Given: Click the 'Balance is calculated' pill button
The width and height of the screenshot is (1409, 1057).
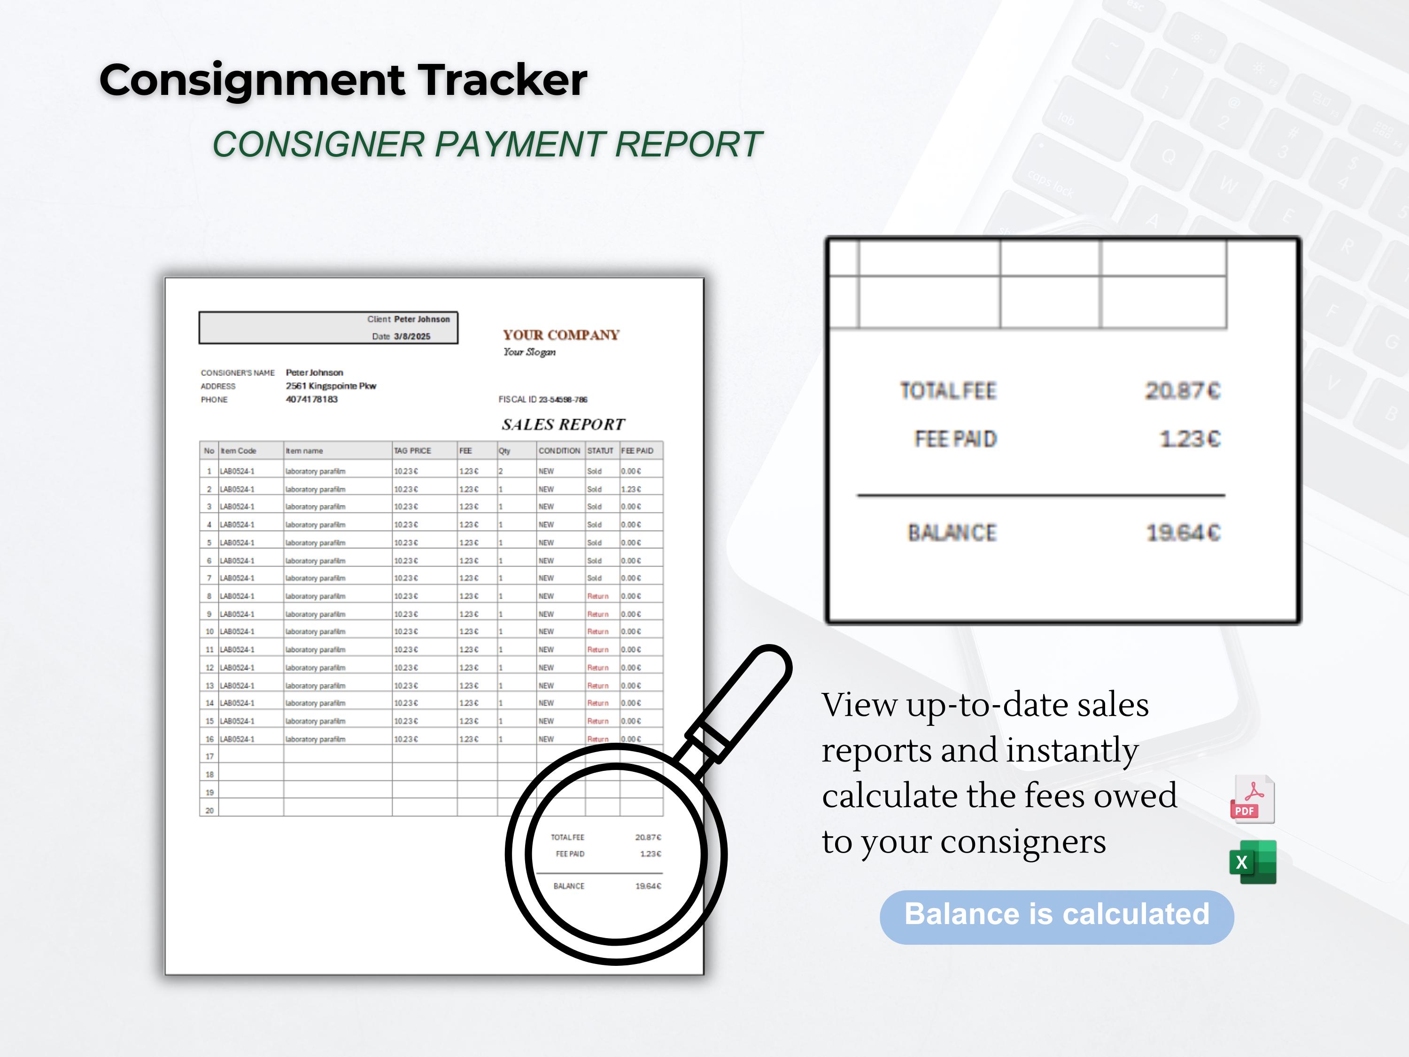Looking at the screenshot, I should point(1057,916).
